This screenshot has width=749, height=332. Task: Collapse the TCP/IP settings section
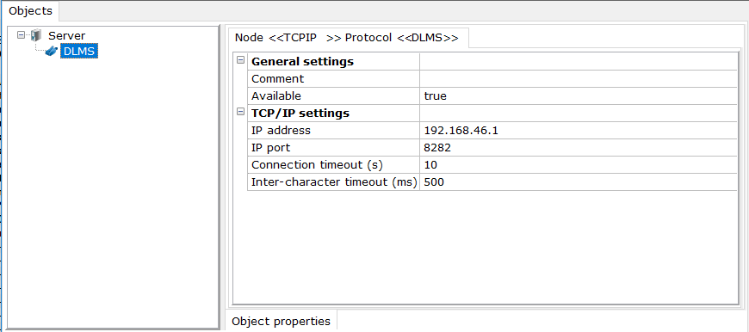[x=241, y=113]
